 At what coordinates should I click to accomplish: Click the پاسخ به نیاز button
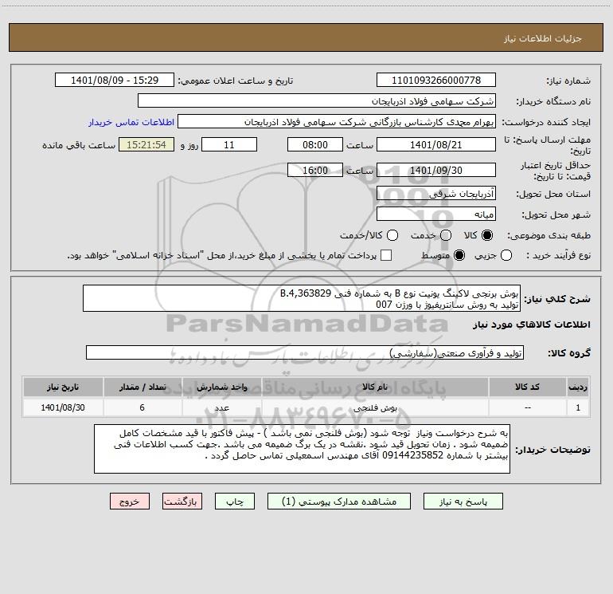(463, 502)
